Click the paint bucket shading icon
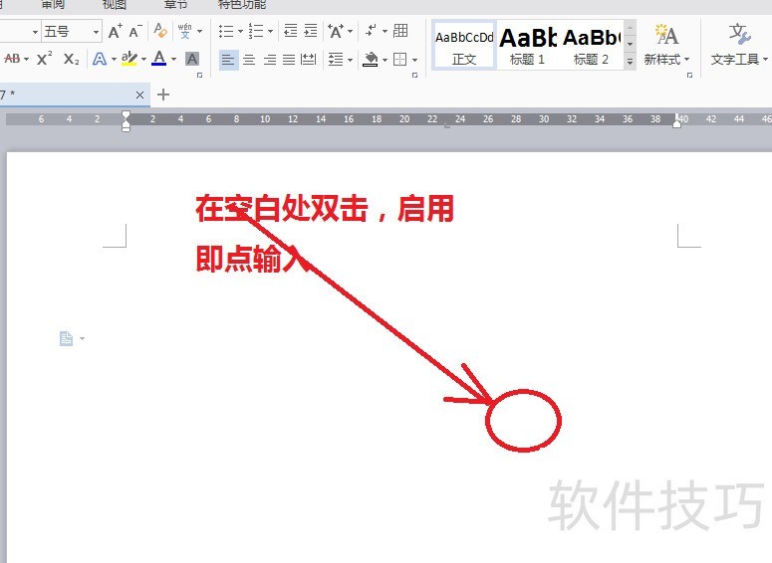Image resolution: width=772 pixels, height=563 pixels. coord(371,60)
